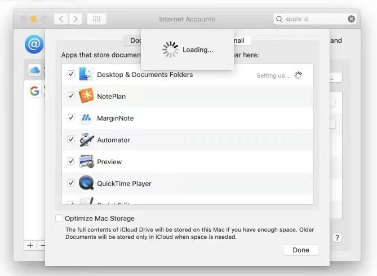
Task: Go forward with the right chevron button
Action: coord(76,19)
